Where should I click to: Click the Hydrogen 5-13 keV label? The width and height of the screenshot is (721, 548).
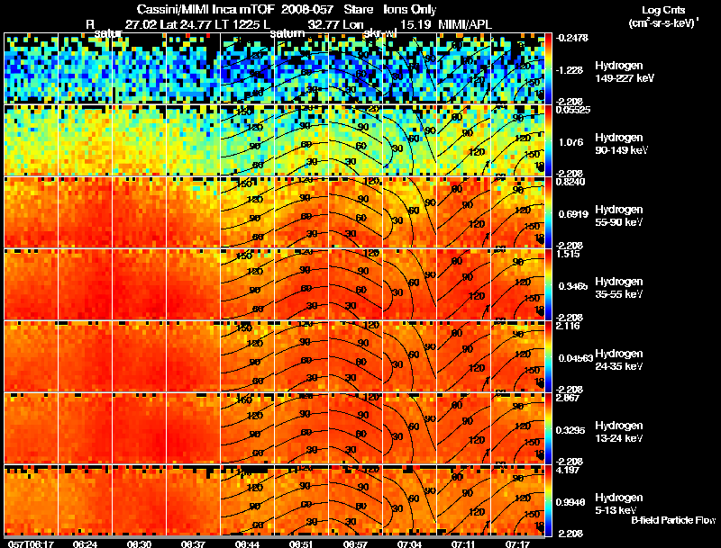click(619, 504)
